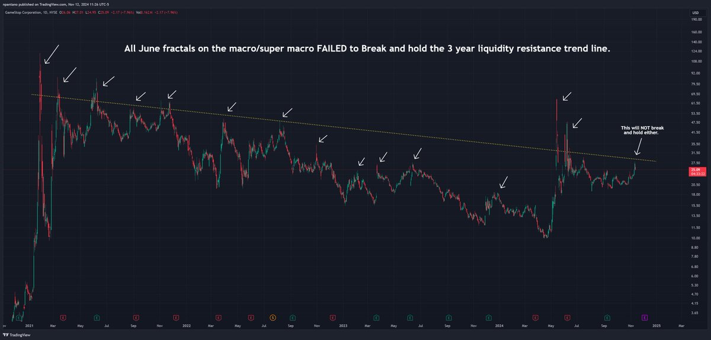Image resolution: width=711 pixels, height=340 pixels.
Task: Click the 2022 label on time axis
Action: tap(187, 326)
